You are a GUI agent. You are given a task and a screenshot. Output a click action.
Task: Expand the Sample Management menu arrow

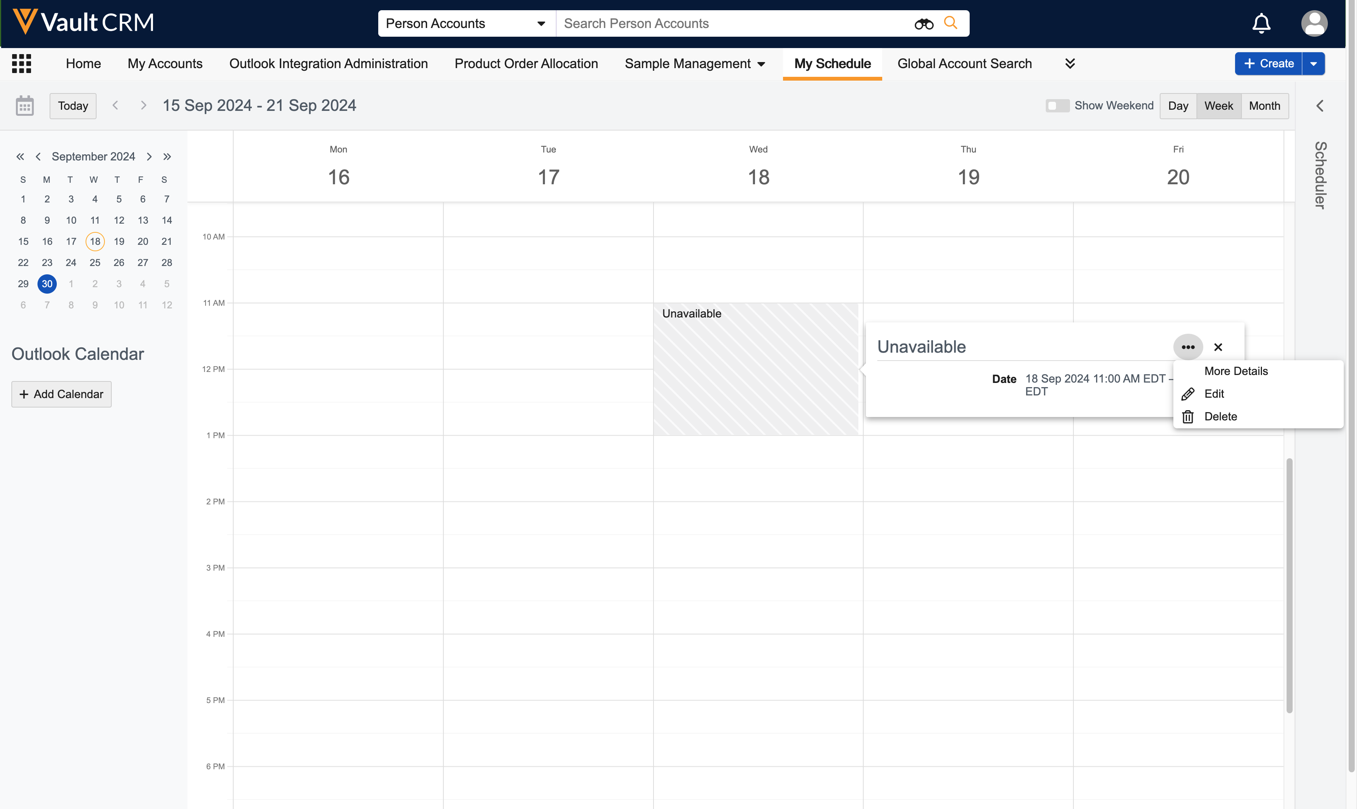(761, 64)
